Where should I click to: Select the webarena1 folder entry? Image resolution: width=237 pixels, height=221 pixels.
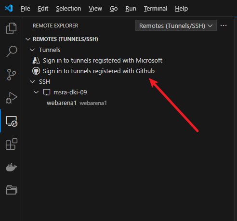[62, 103]
